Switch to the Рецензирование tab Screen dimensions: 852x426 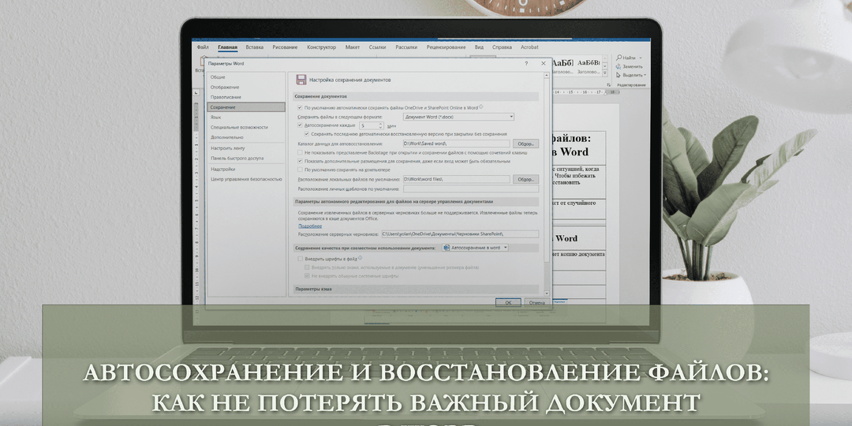pos(446,47)
